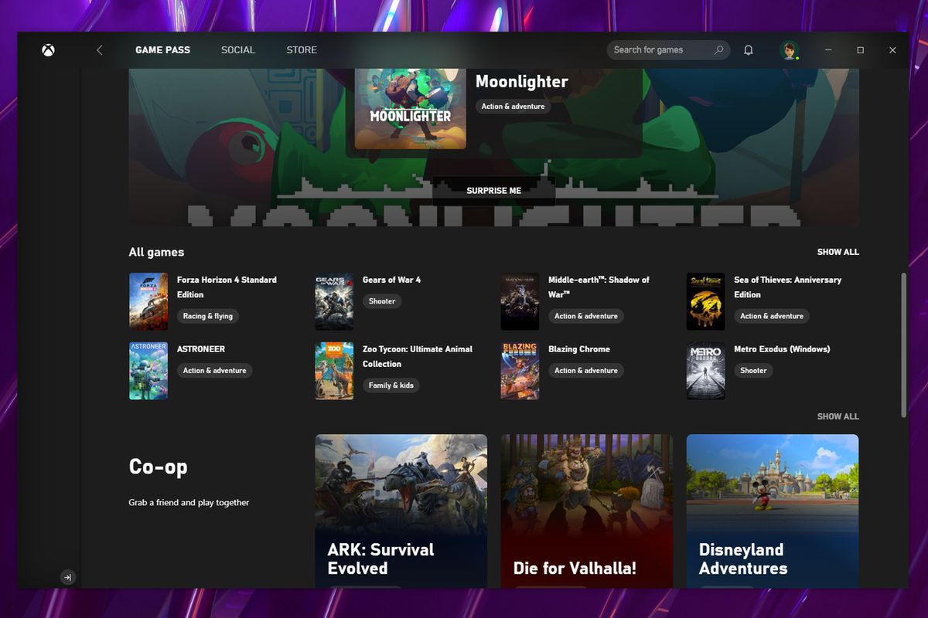Switch to the SOCIAL tab
Image resolution: width=928 pixels, height=618 pixels.
[237, 50]
